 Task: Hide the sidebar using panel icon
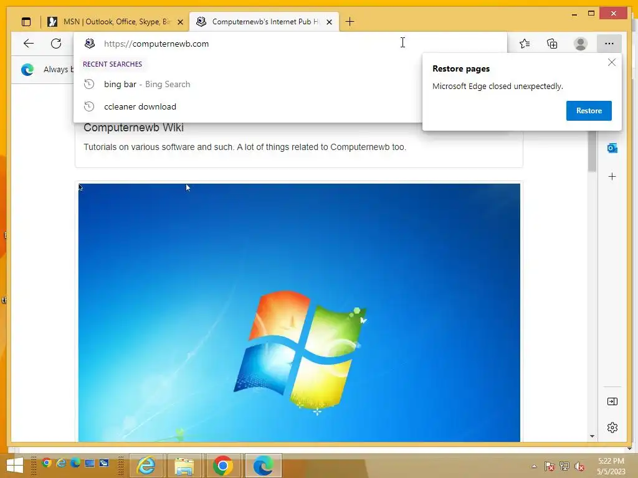[612, 401]
